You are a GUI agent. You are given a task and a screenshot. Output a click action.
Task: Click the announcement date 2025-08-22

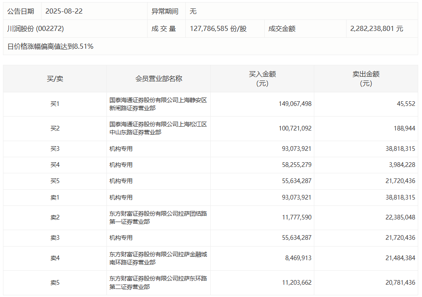pos(64,11)
